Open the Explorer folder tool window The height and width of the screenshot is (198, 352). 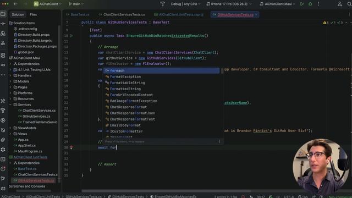click(3, 14)
